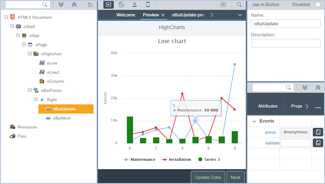Click the Files icon
Screen dimensions: 325x184
click(13, 136)
